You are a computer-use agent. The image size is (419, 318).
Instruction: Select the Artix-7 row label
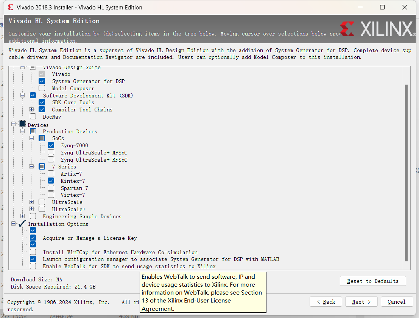[x=72, y=174]
